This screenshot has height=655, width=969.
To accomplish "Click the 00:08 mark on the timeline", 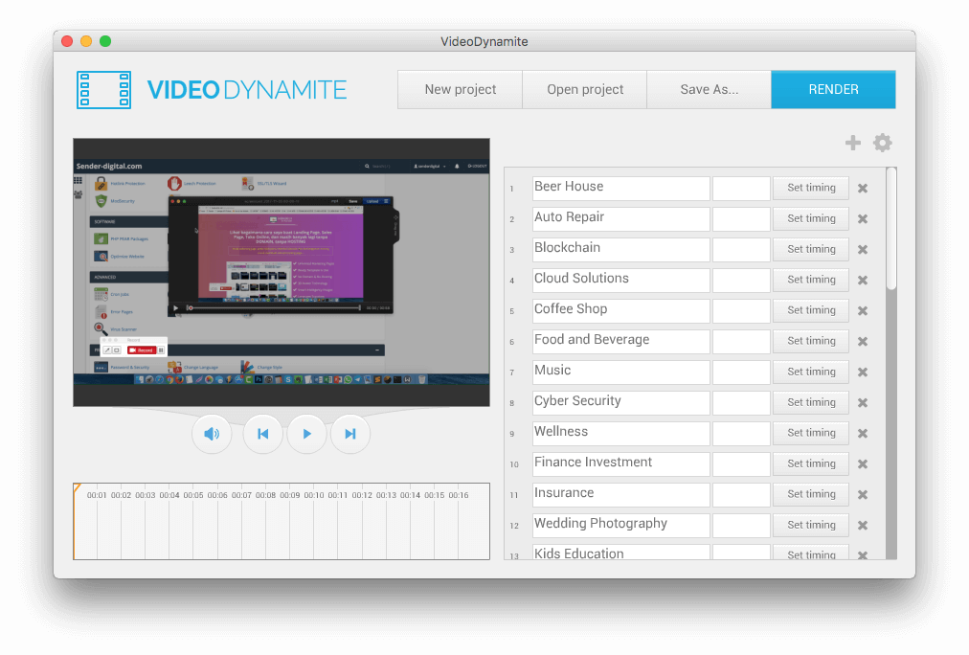I will pos(265,495).
